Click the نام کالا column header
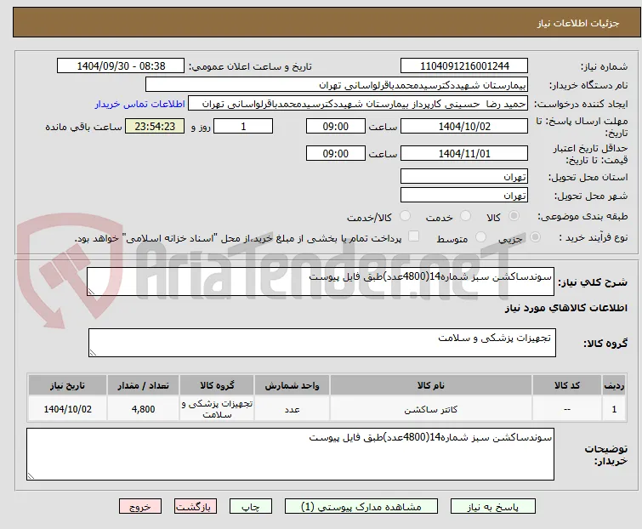The width and height of the screenshot is (642, 529). [x=431, y=385]
